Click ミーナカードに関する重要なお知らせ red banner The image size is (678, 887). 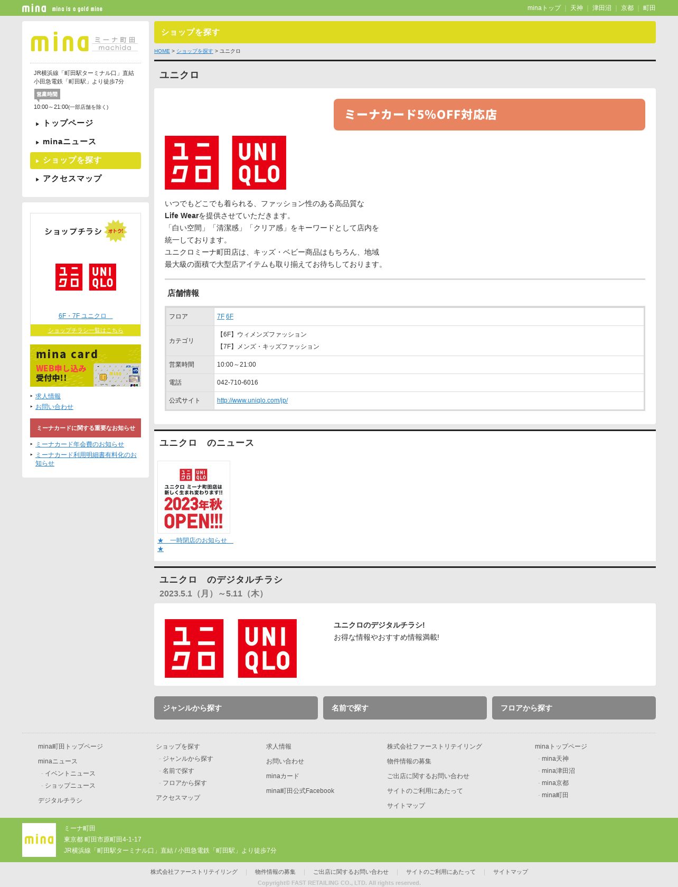pyautogui.click(x=86, y=428)
